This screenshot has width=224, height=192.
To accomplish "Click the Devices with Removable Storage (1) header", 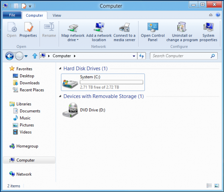I will [x=103, y=97].
